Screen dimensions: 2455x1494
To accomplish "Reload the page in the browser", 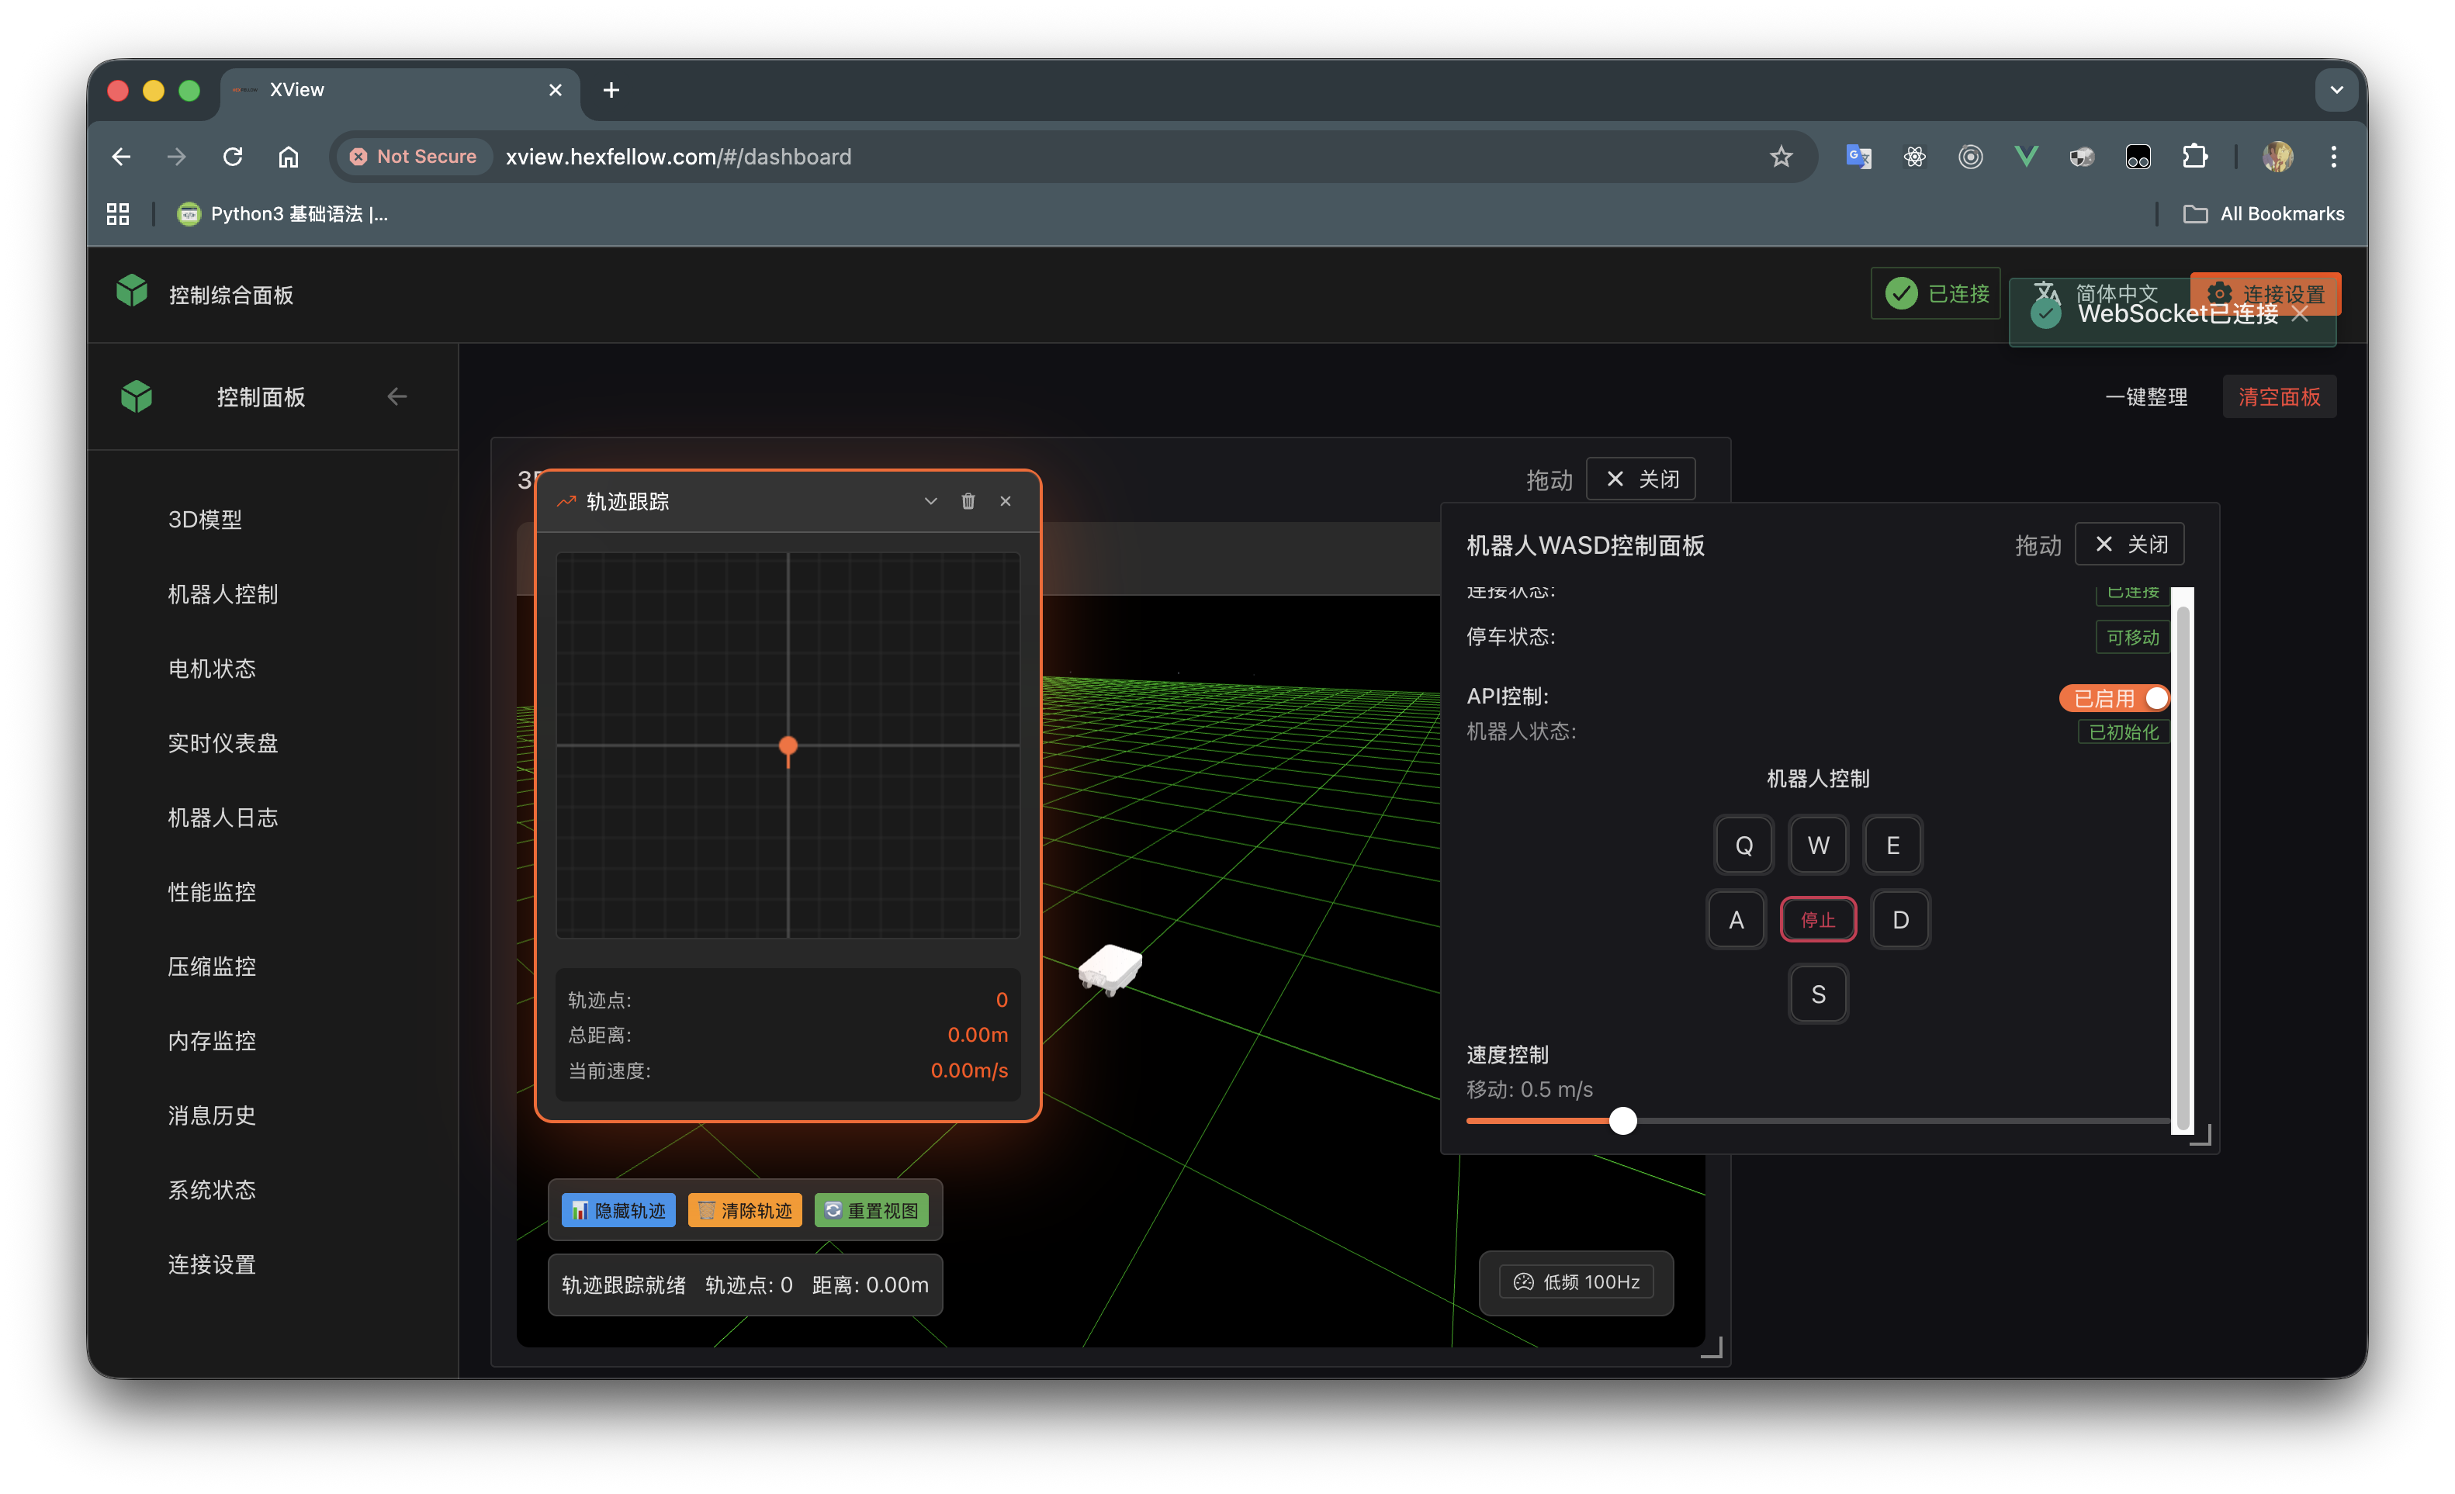I will click(233, 157).
